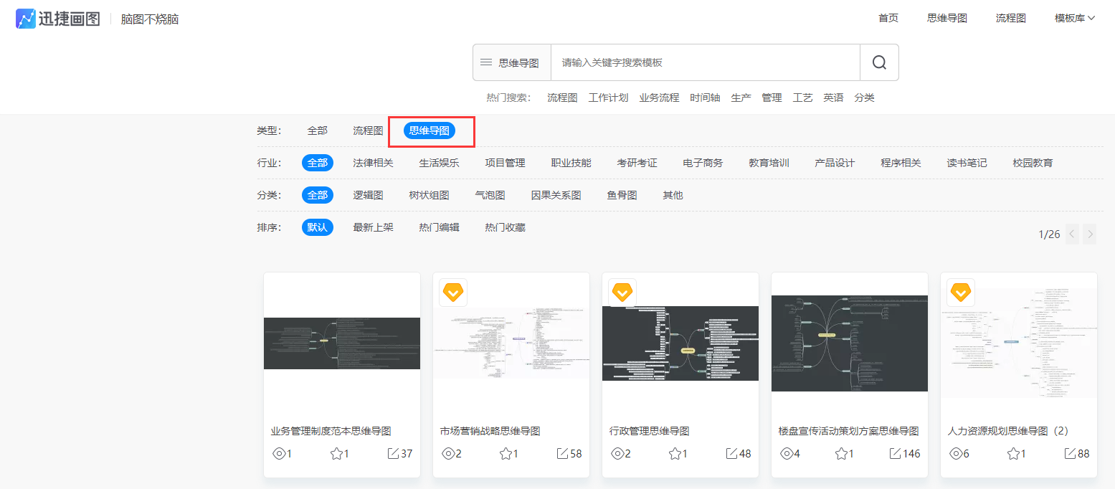Select 全部 in the 类型 filter row
Viewport: 1115px width, 489px height.
(x=318, y=130)
